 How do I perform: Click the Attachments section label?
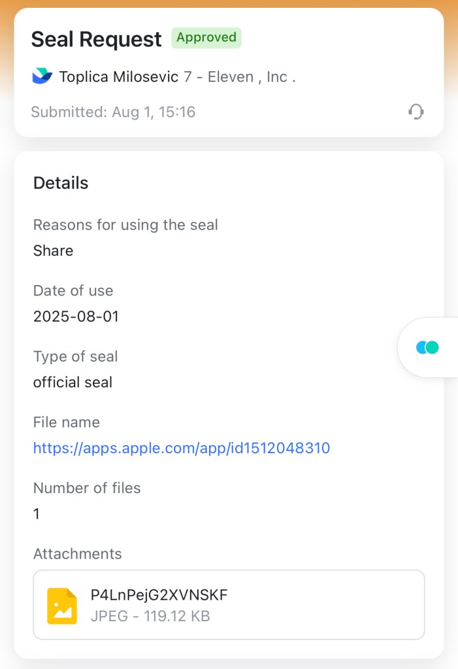77,554
